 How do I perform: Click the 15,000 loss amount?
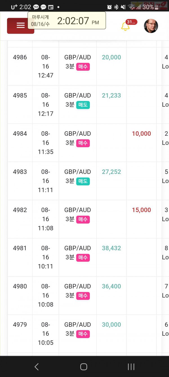[141, 210]
